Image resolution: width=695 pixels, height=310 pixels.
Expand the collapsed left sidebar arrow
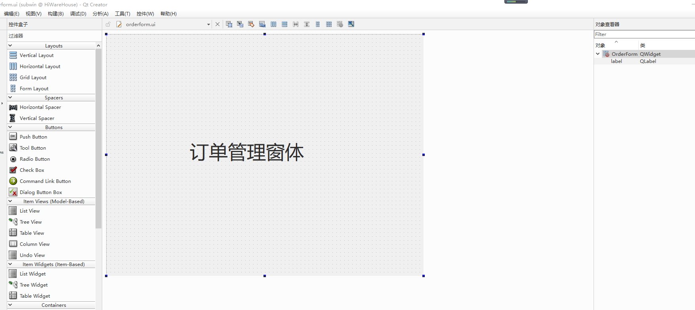[x=2, y=103]
